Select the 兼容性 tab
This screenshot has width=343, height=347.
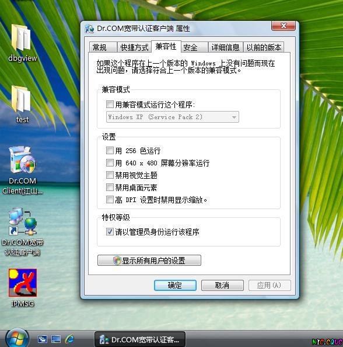coord(166,47)
